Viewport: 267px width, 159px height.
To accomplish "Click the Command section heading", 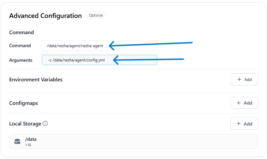I will tap(22, 32).
